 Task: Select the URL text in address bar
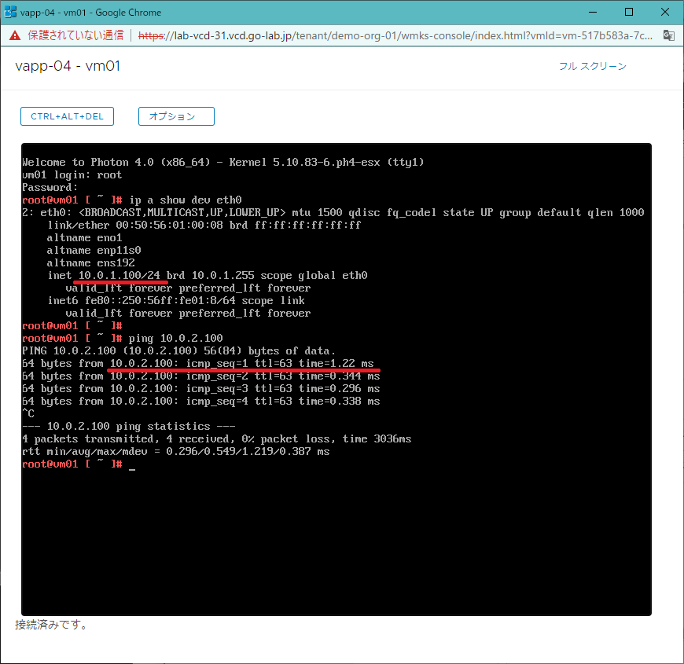395,35
